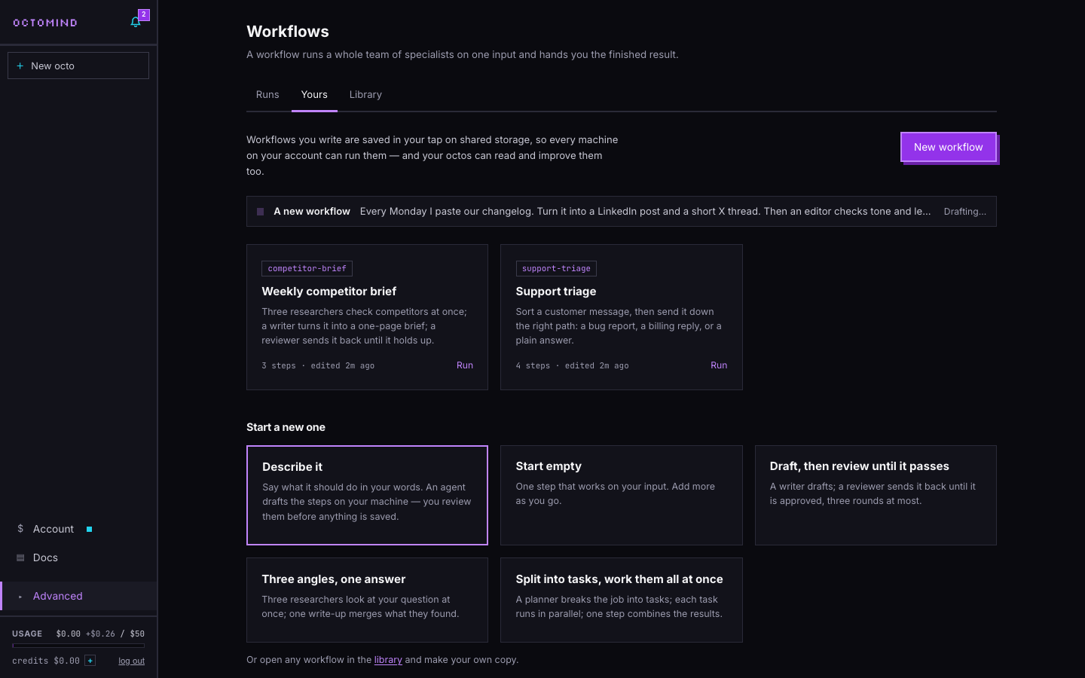Click the plus icon beside credits
The height and width of the screenshot is (678, 1085).
(90, 661)
